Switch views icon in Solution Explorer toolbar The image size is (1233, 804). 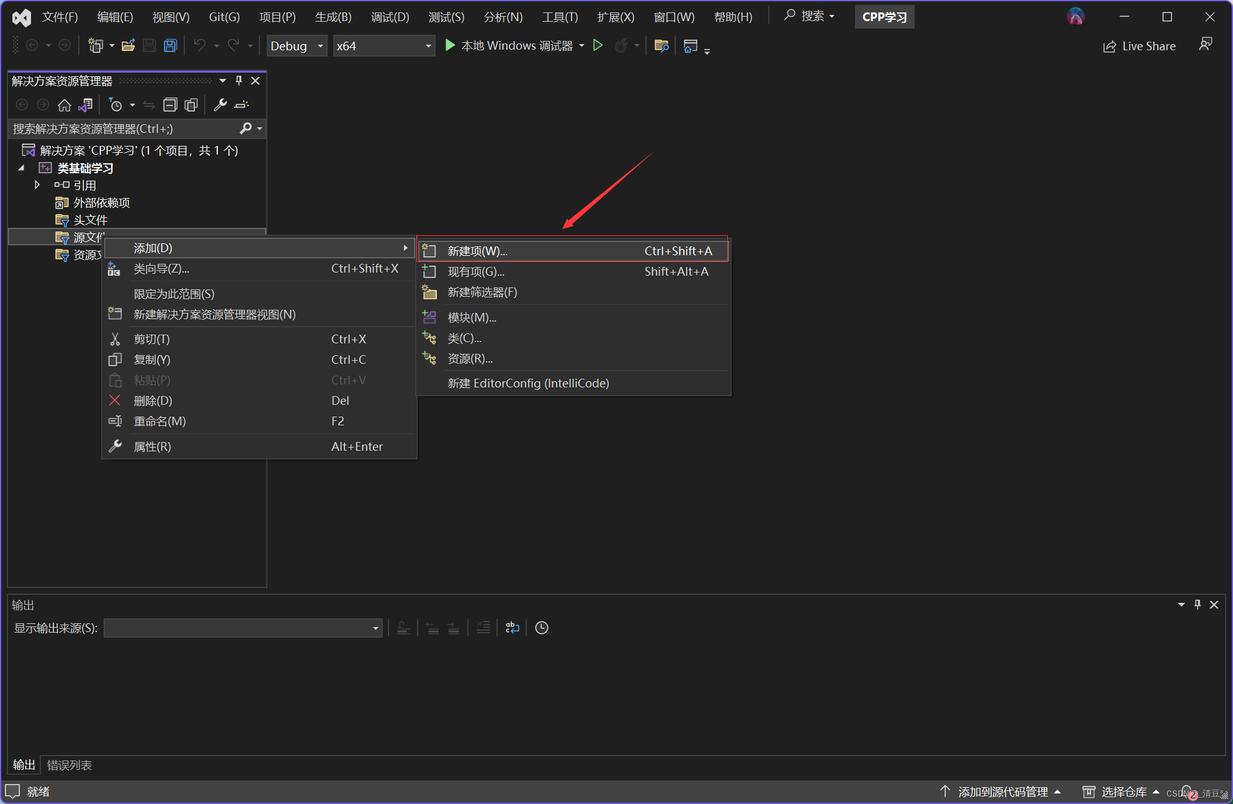pos(86,106)
